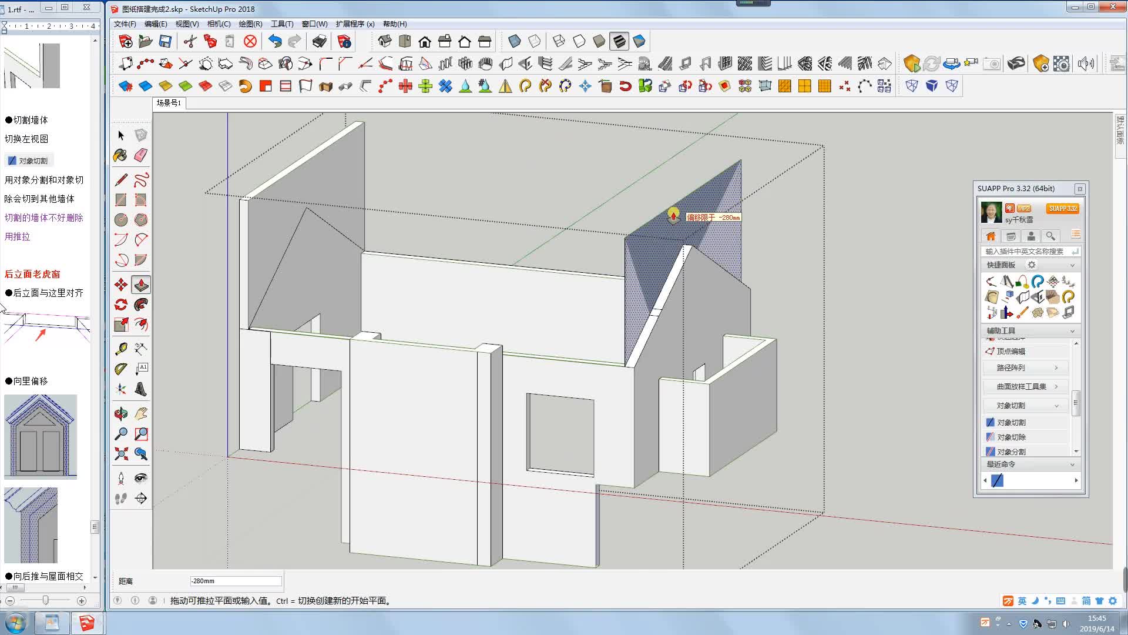Open the SUAPP search magnifier tab

coord(1051,236)
